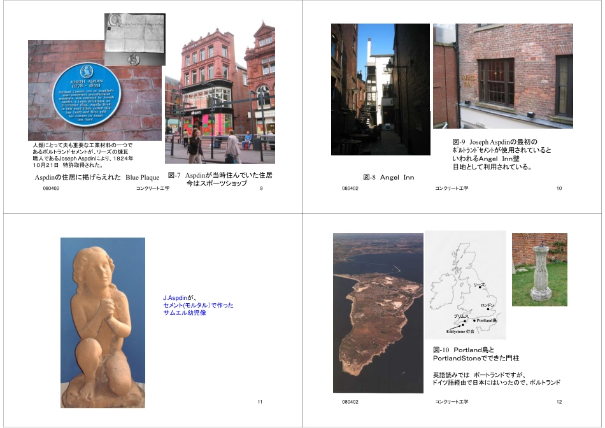Click date code '080402' on slide 9
Image resolution: width=605 pixels, height=428 pixels.
[x=51, y=189]
